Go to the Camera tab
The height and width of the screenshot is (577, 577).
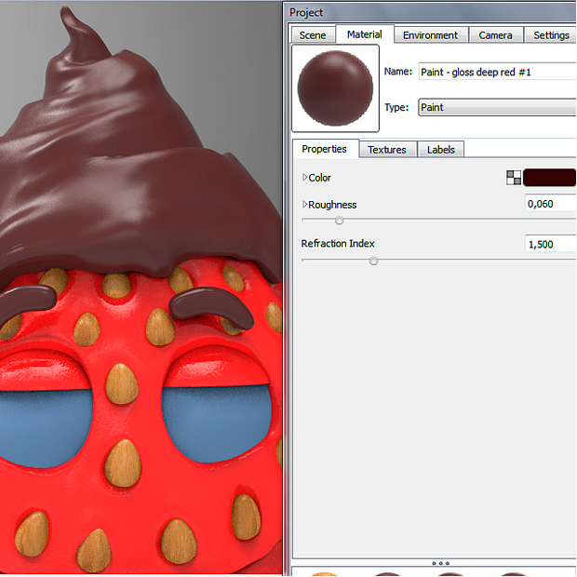495,35
